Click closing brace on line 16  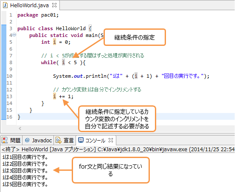[19, 117]
